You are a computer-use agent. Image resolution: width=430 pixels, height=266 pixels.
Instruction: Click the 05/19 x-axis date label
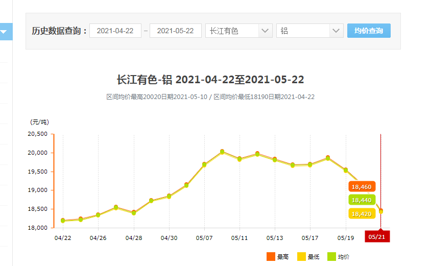[346, 238]
